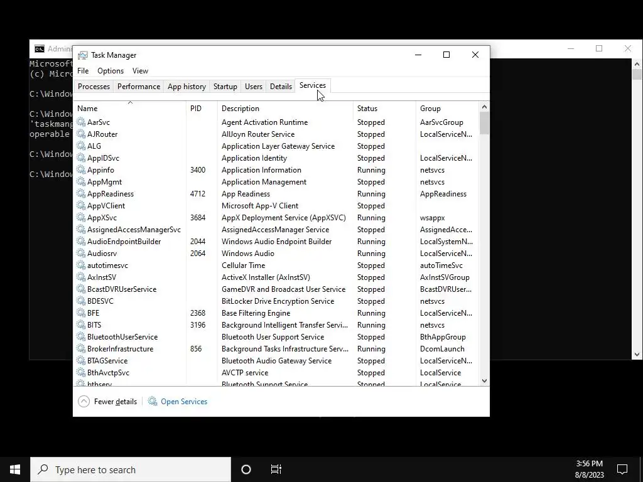Open Task View on the taskbar
Viewport: 643px width, 482px height.
click(x=276, y=469)
